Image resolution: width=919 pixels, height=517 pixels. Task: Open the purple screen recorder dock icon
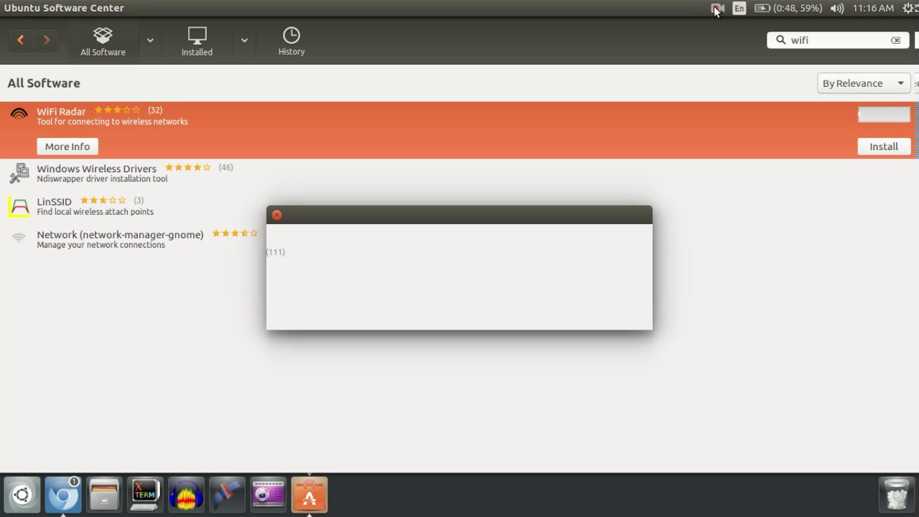(269, 495)
